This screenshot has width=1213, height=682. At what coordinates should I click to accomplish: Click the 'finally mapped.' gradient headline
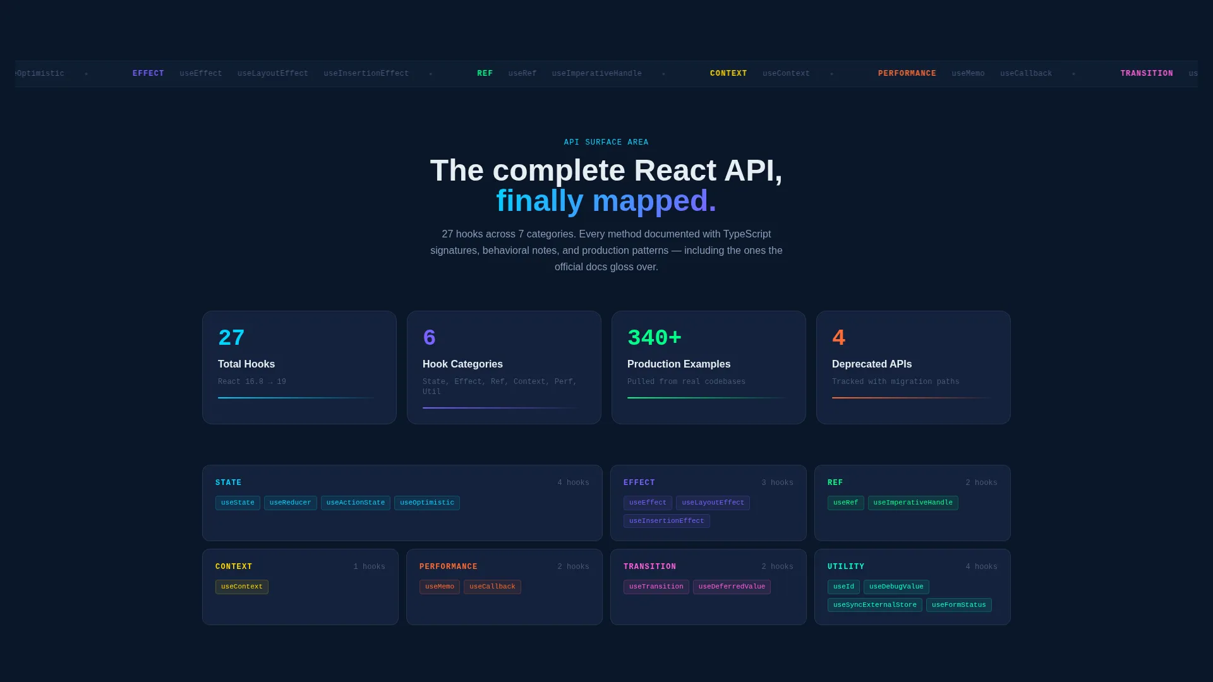(x=606, y=201)
